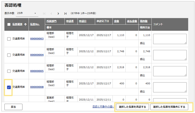Screen dimensions: 195x113
Task: Check the box for slip 00000005
Action: (x=9, y=71)
